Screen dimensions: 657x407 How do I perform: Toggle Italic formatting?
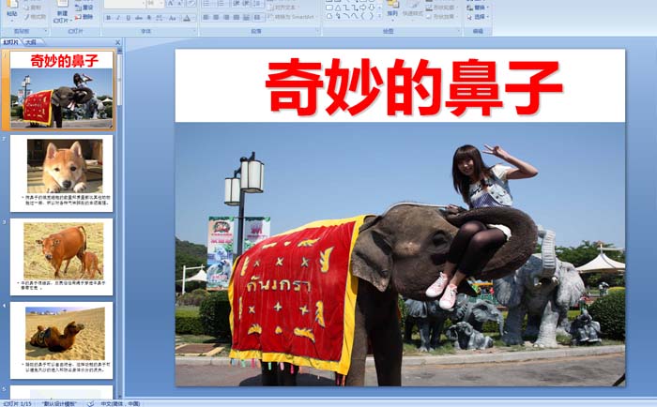(x=118, y=18)
